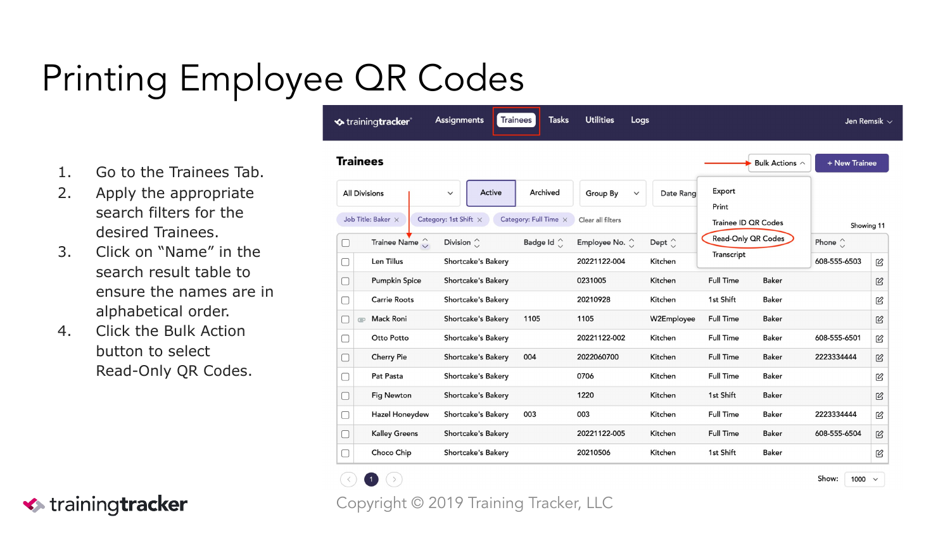Select Transcript from Bulk Actions menu
This screenshot has width=950, height=534.
tap(729, 254)
